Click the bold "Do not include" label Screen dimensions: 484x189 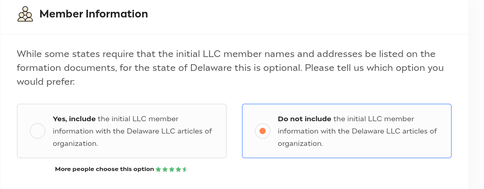click(x=304, y=119)
